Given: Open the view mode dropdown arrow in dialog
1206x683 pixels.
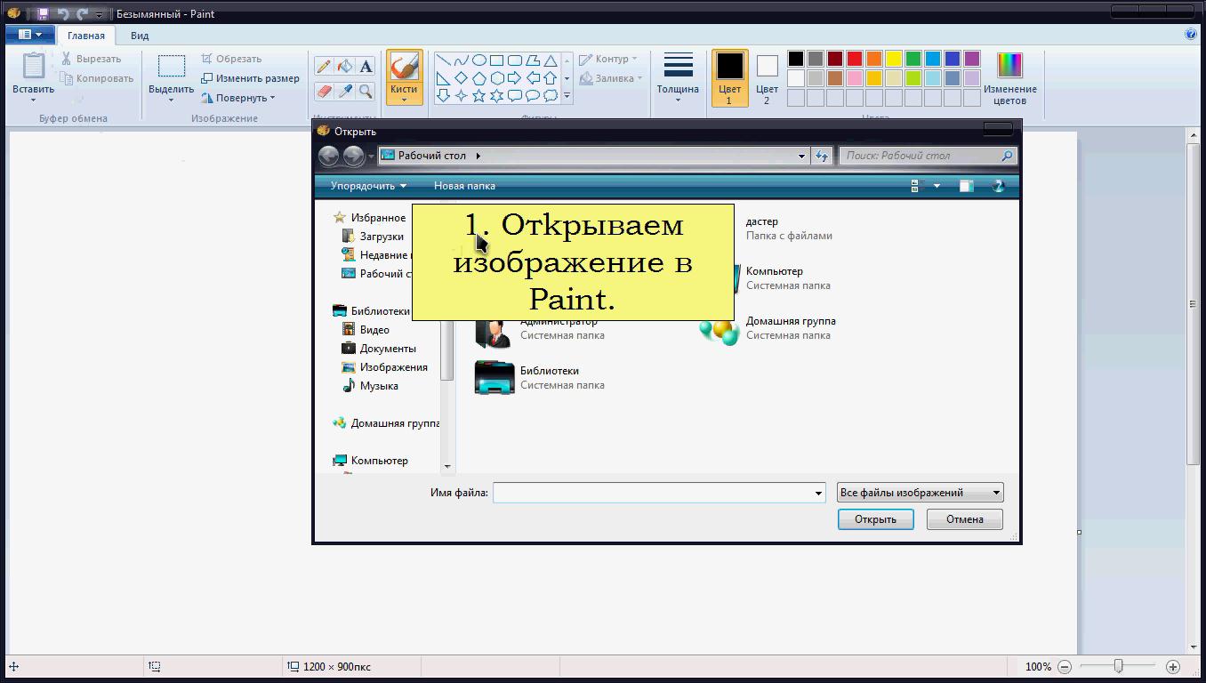Looking at the screenshot, I should [937, 186].
